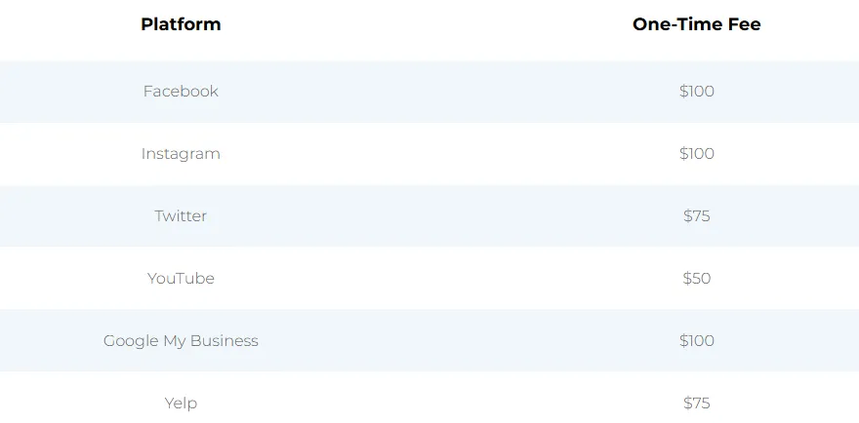Click the $100 fee for Instagram
The width and height of the screenshot is (859, 423).
tap(696, 153)
